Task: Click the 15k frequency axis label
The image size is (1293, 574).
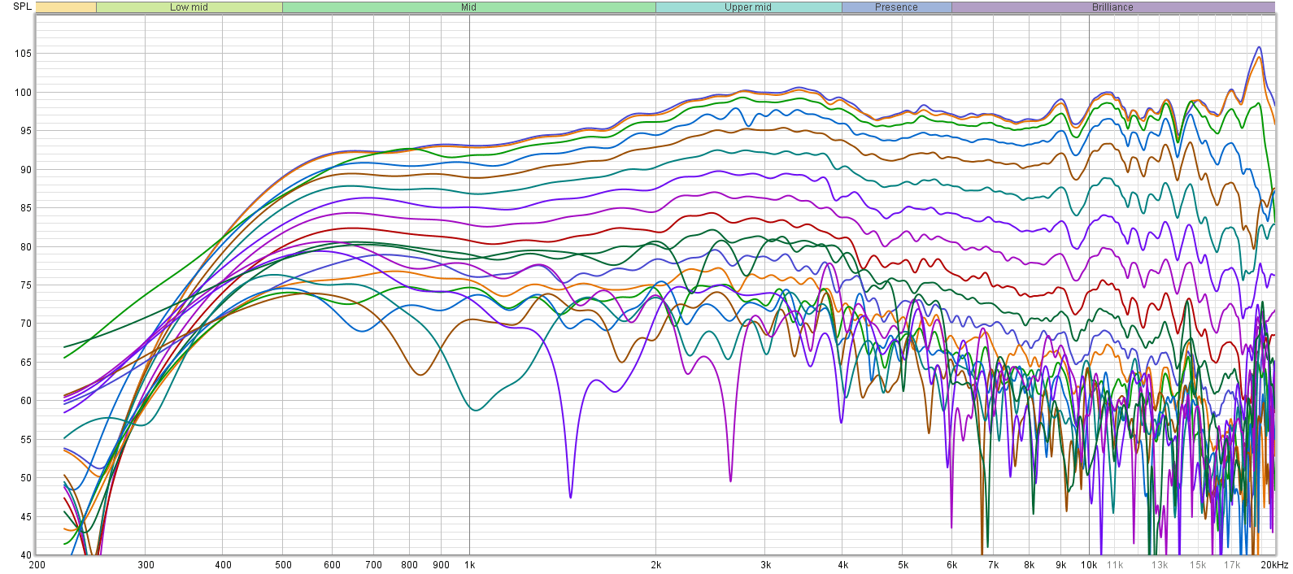Action: click(1198, 565)
